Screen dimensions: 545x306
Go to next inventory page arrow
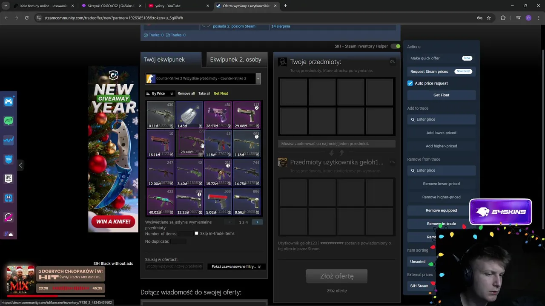[x=257, y=222]
